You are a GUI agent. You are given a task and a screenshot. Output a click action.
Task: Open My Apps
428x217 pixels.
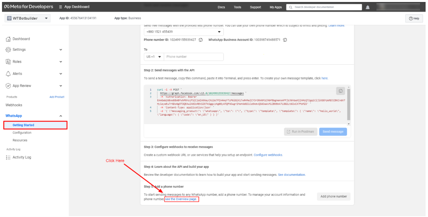[x=276, y=7]
